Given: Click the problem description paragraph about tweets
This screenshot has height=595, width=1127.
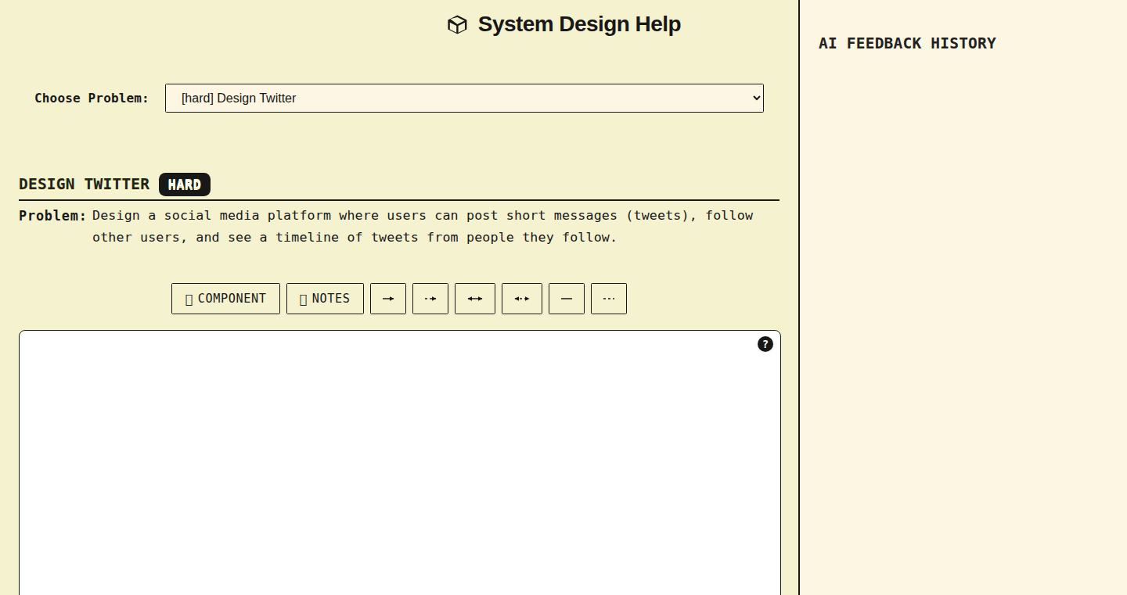Looking at the screenshot, I should click(x=423, y=226).
